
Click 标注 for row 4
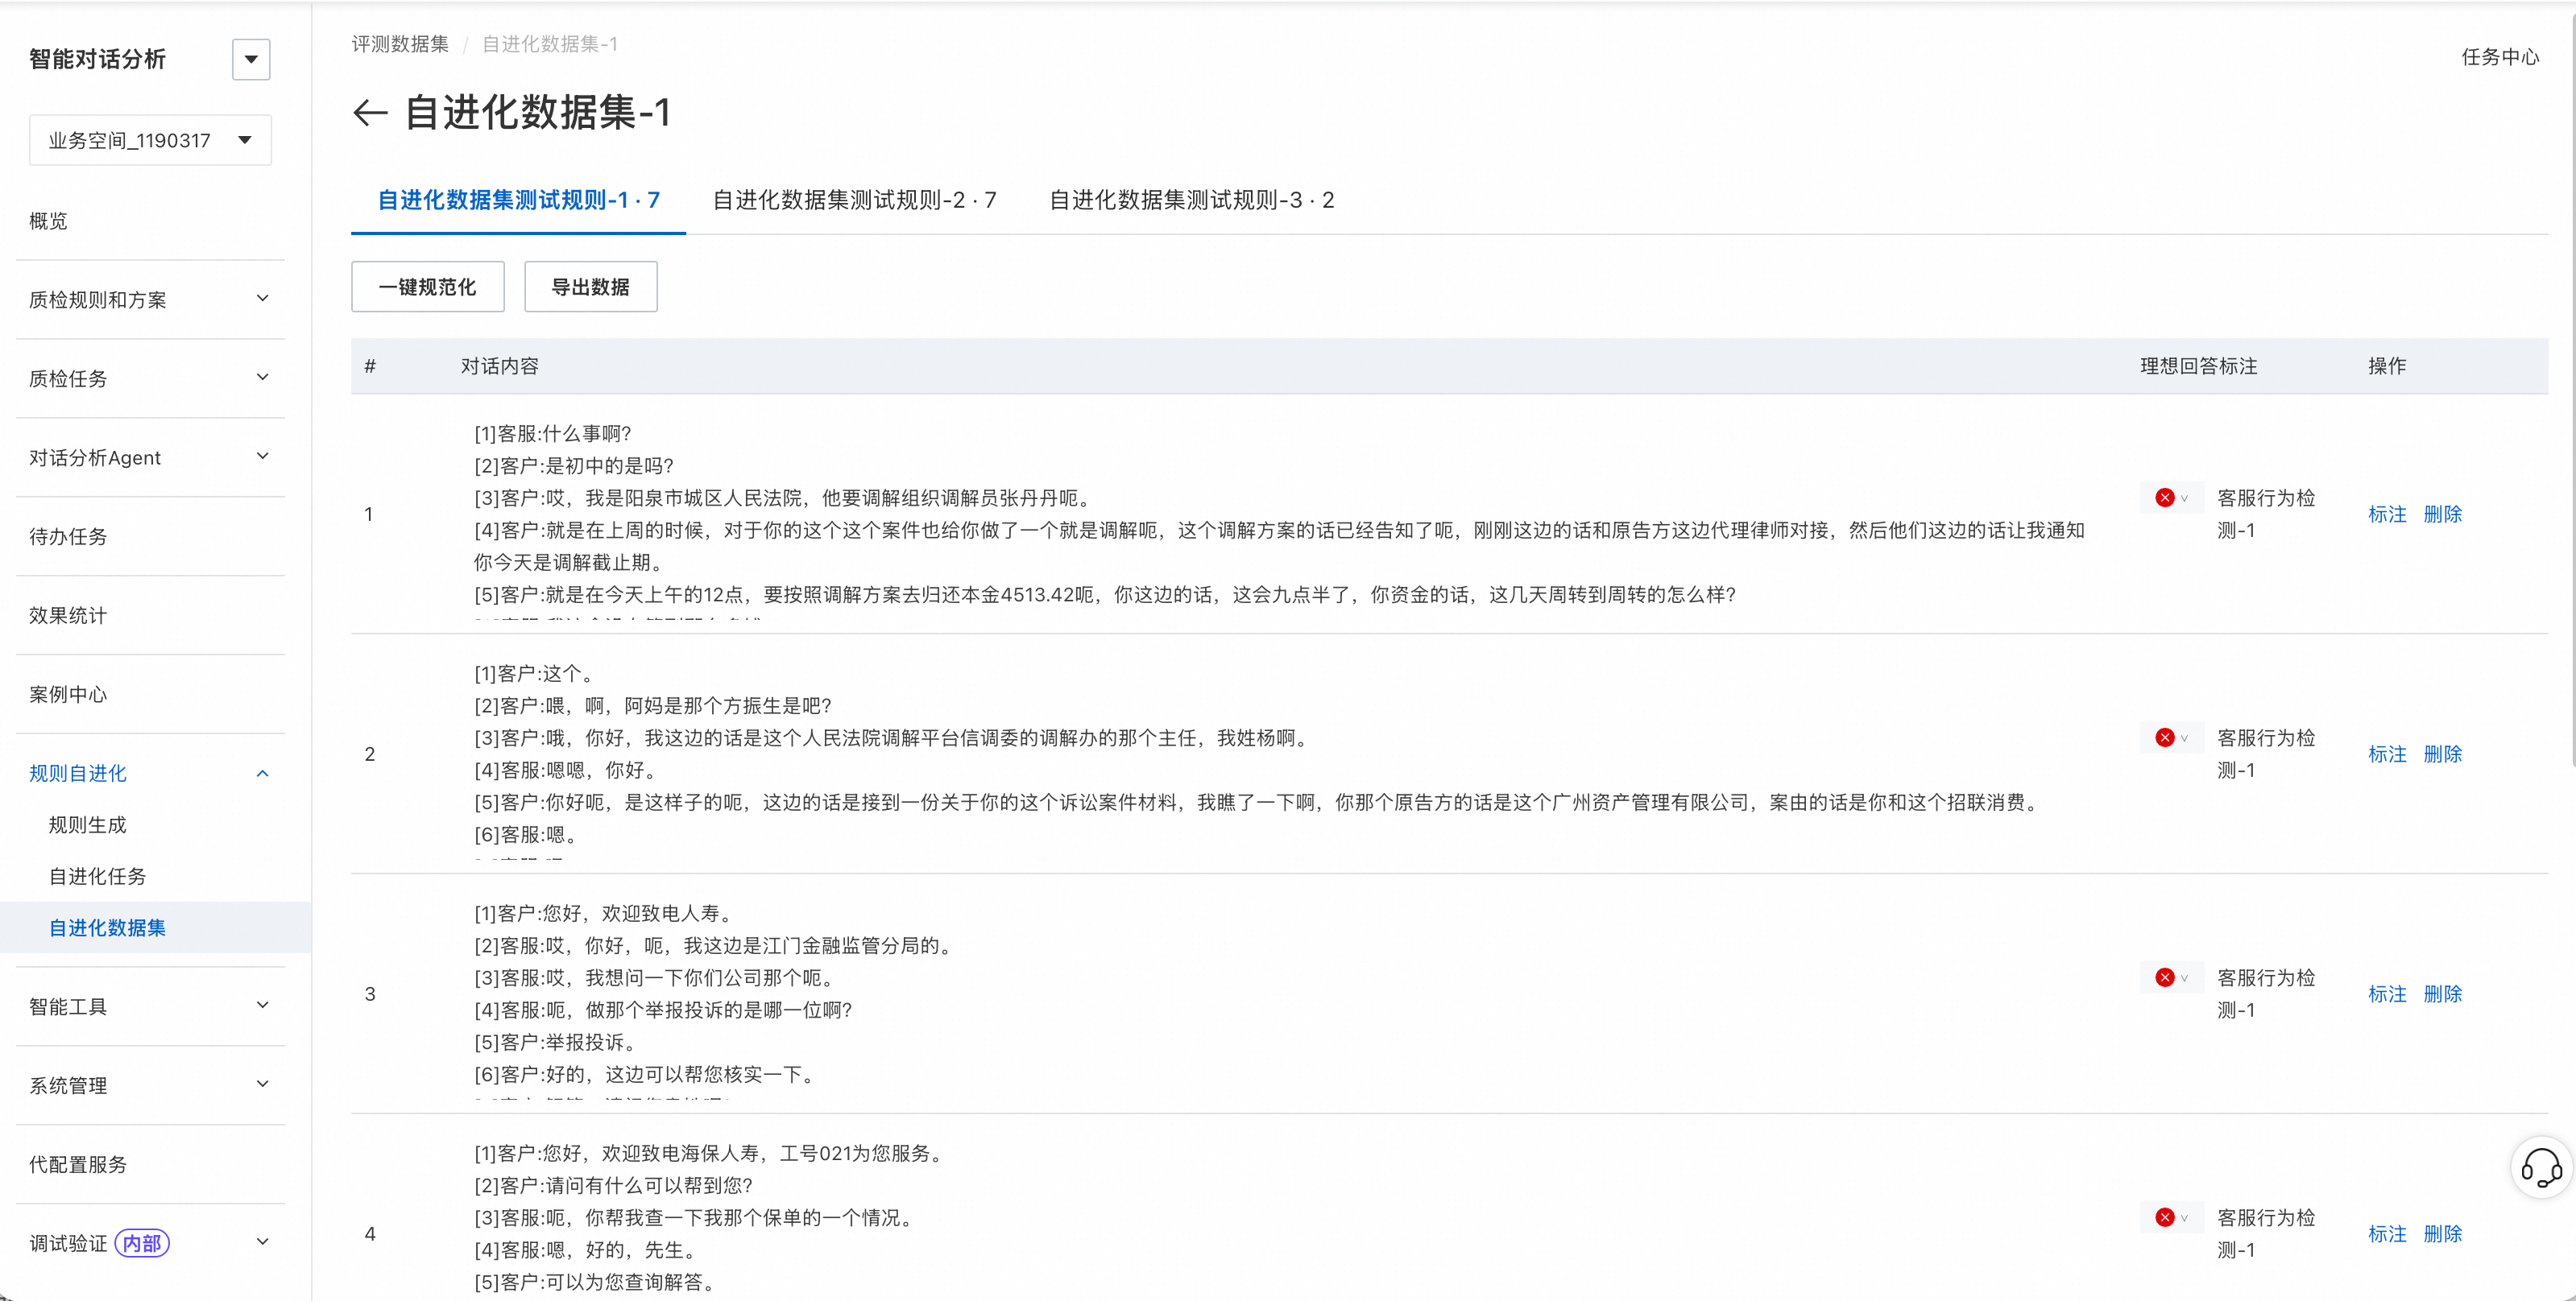click(2387, 1233)
